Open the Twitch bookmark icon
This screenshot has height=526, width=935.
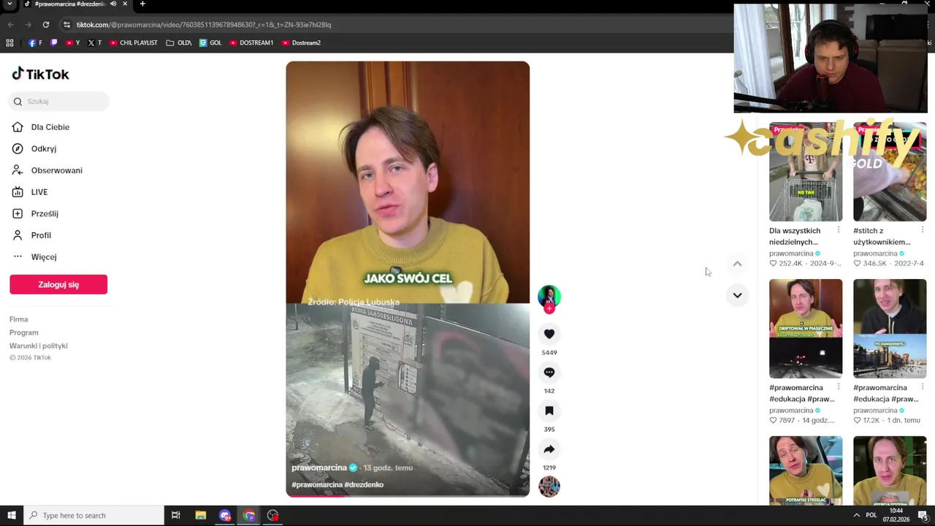click(x=53, y=43)
